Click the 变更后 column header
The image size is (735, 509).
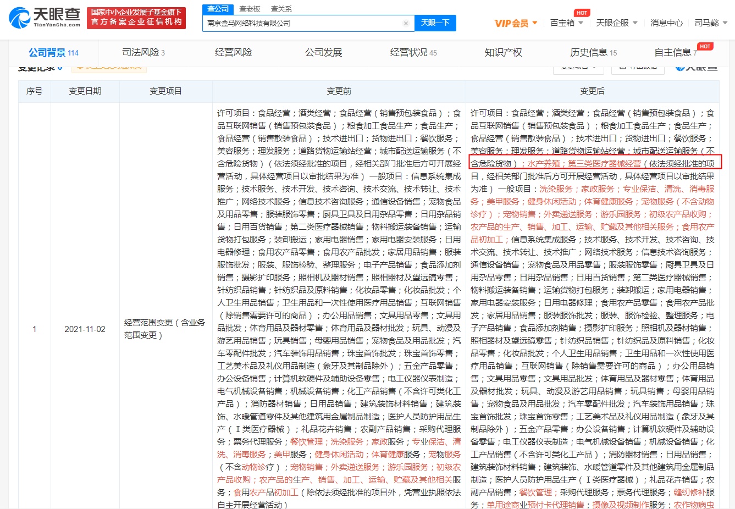(x=592, y=91)
